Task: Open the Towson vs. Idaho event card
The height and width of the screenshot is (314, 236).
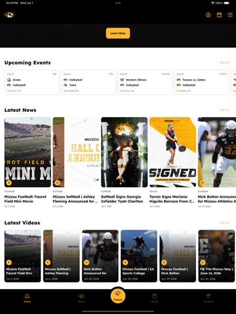Action: pyautogui.click(x=201, y=82)
